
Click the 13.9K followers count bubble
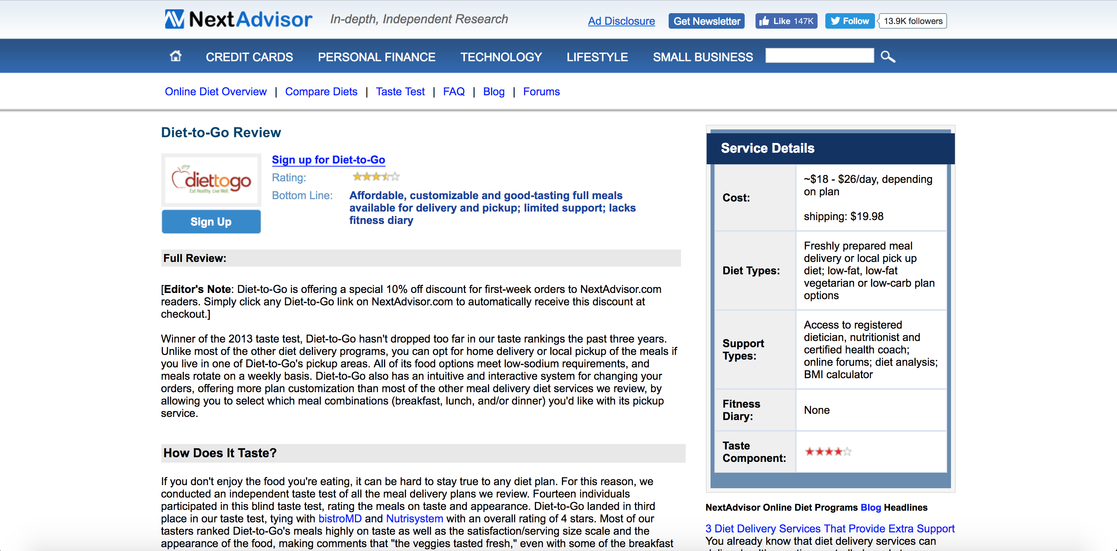point(913,21)
